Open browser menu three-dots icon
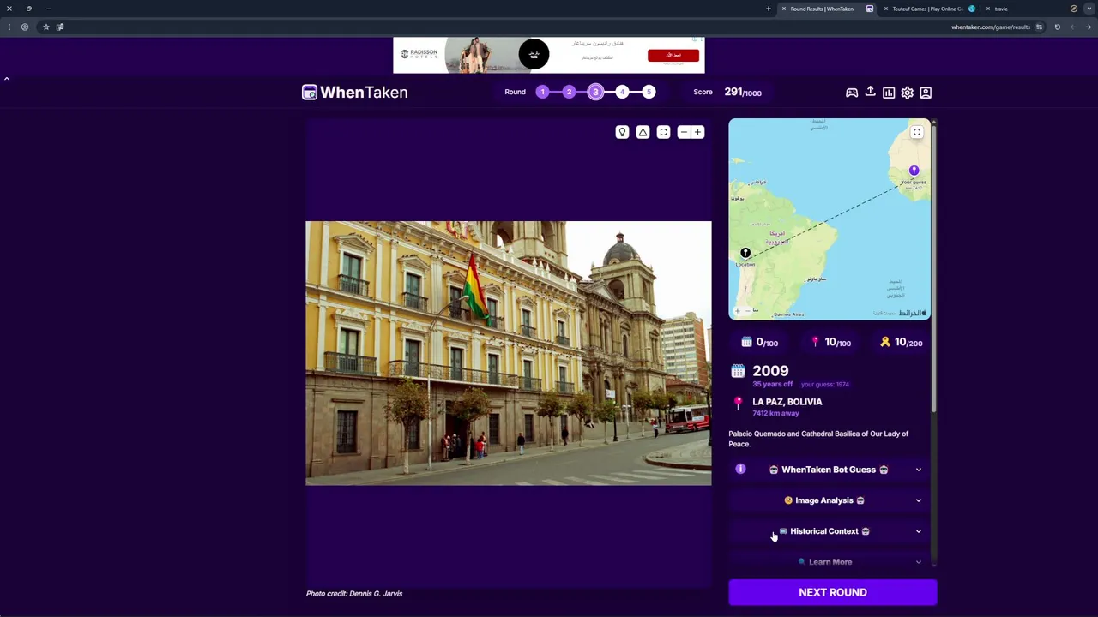Viewport: 1098px width, 617px height. pos(9,27)
